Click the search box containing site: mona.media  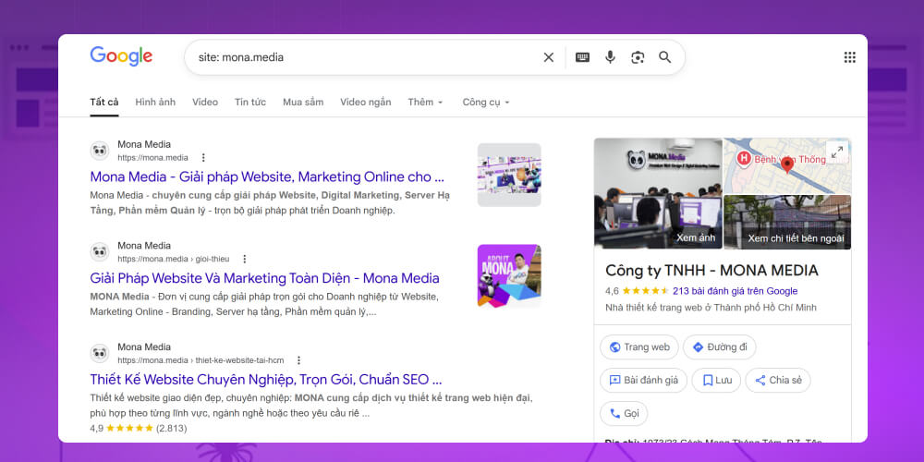click(434, 57)
